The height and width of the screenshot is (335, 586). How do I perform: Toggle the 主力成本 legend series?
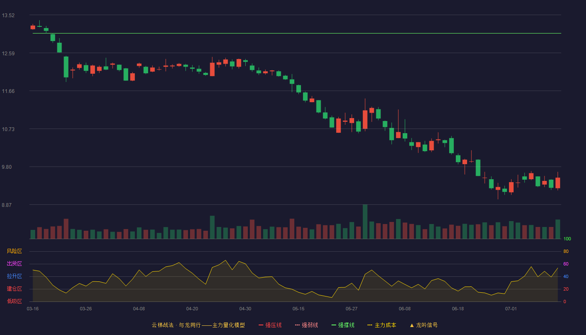point(382,325)
